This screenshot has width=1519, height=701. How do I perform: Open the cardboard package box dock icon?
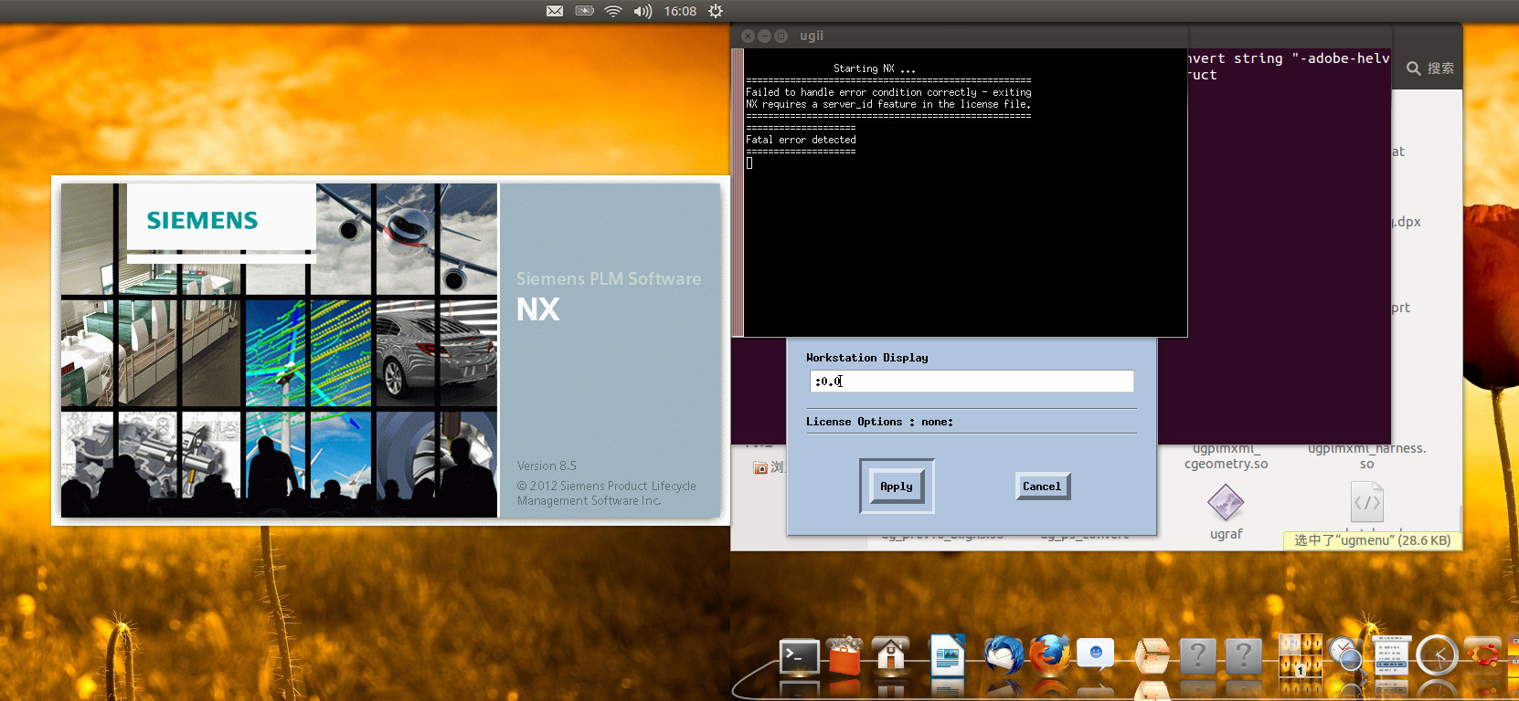1152,656
